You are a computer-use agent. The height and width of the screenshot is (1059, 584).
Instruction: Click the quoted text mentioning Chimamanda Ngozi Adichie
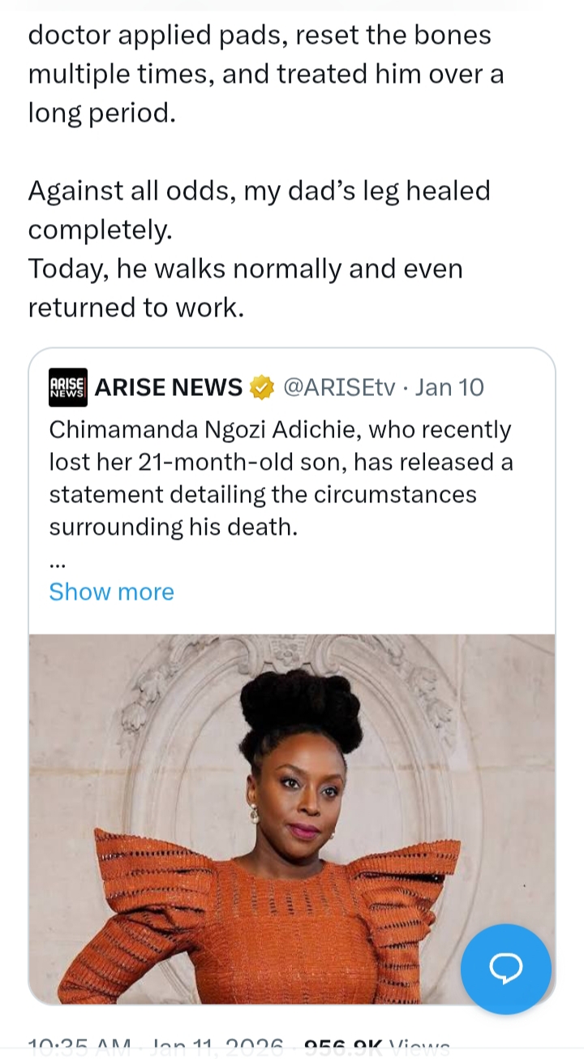(280, 429)
